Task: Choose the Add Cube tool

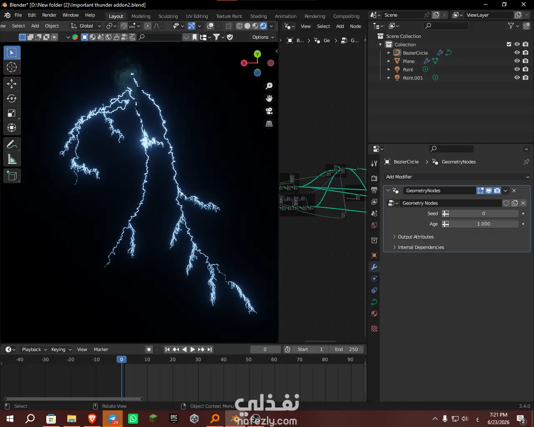Action: [12, 176]
